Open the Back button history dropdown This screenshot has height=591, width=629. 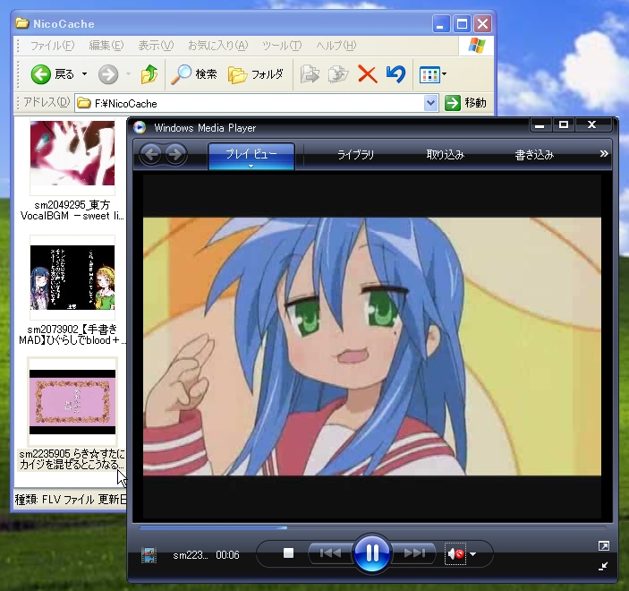click(x=85, y=74)
